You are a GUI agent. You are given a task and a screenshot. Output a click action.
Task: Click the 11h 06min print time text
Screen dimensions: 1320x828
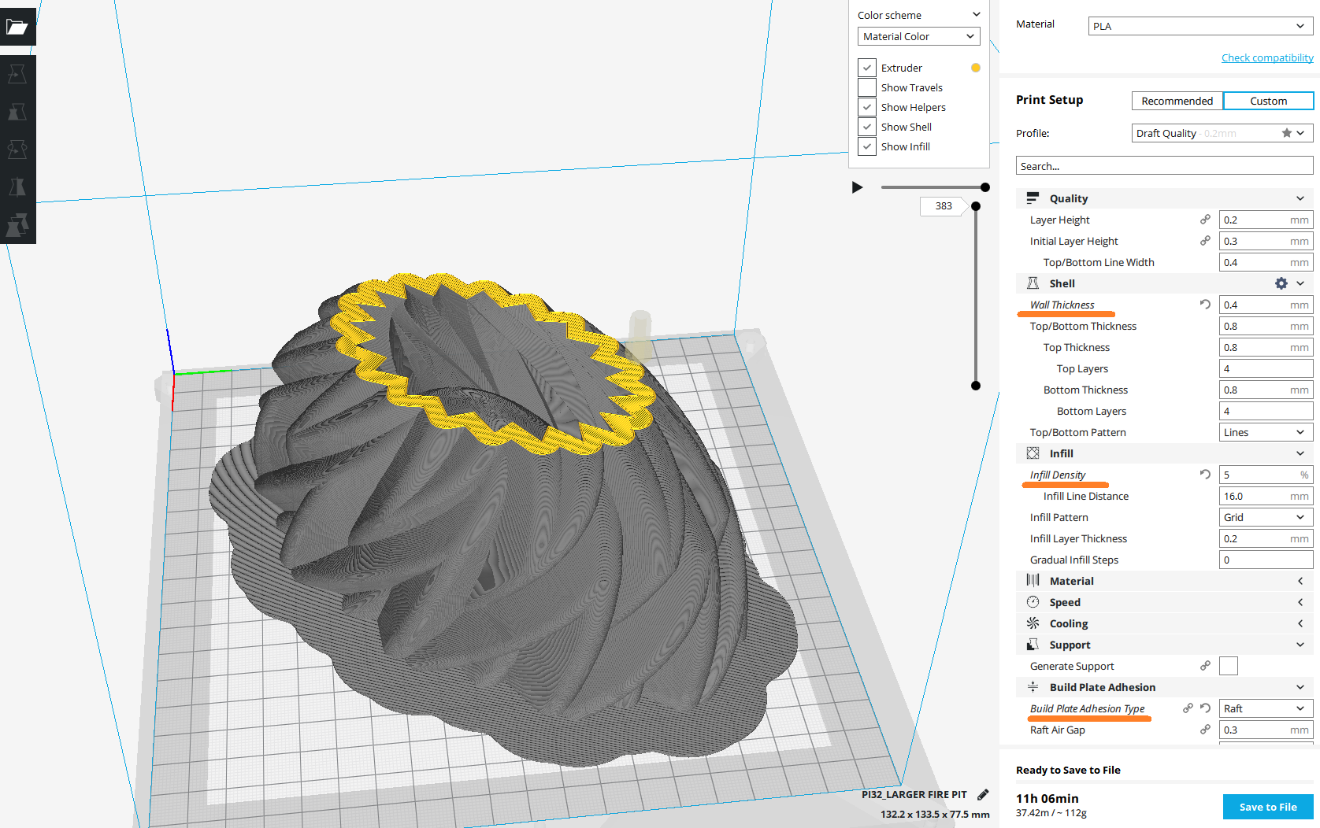(1047, 798)
